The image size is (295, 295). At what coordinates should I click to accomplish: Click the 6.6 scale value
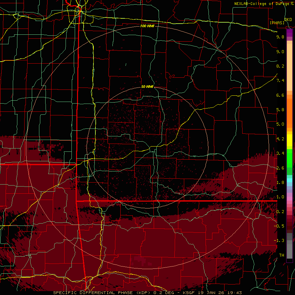tap(280, 95)
